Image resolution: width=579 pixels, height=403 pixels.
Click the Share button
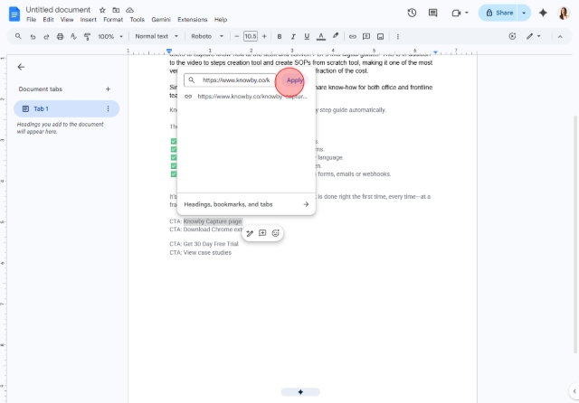[x=498, y=13]
